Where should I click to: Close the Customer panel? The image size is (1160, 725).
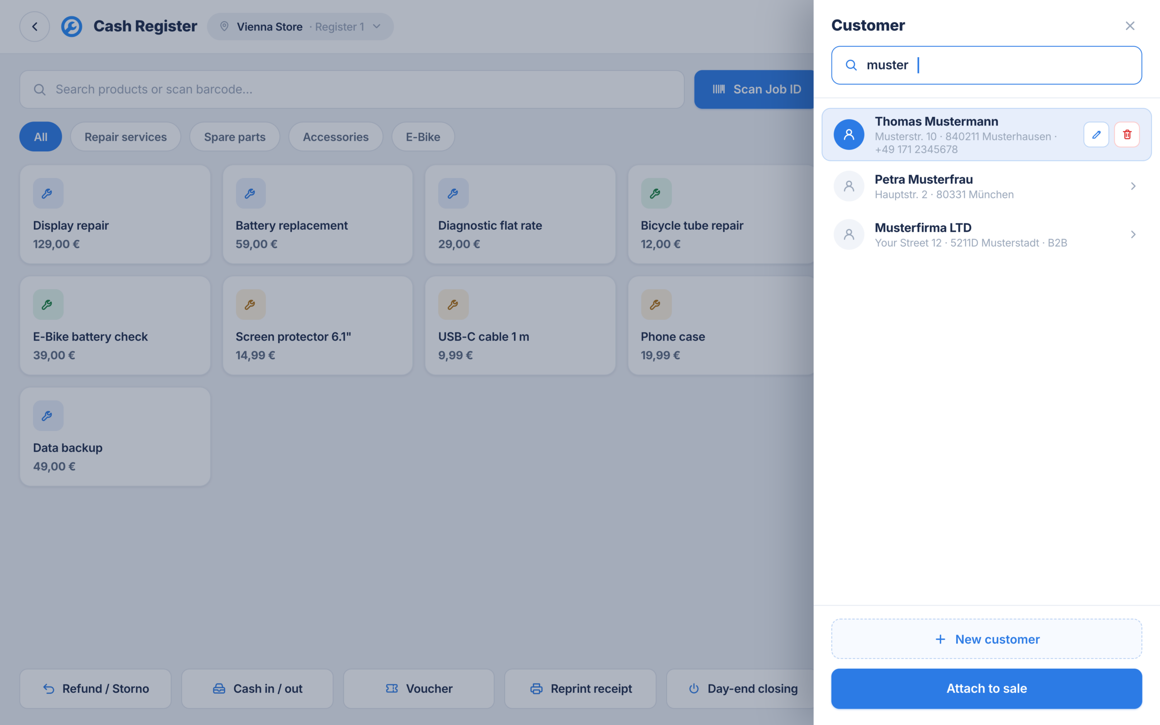pyautogui.click(x=1130, y=26)
